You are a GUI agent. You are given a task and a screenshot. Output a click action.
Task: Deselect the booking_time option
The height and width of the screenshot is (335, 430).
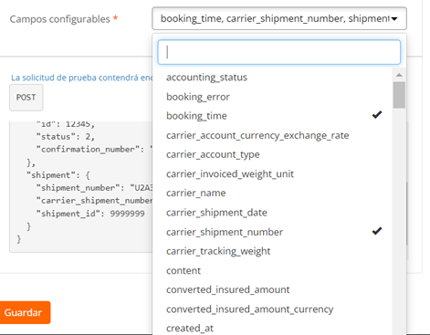click(x=273, y=116)
